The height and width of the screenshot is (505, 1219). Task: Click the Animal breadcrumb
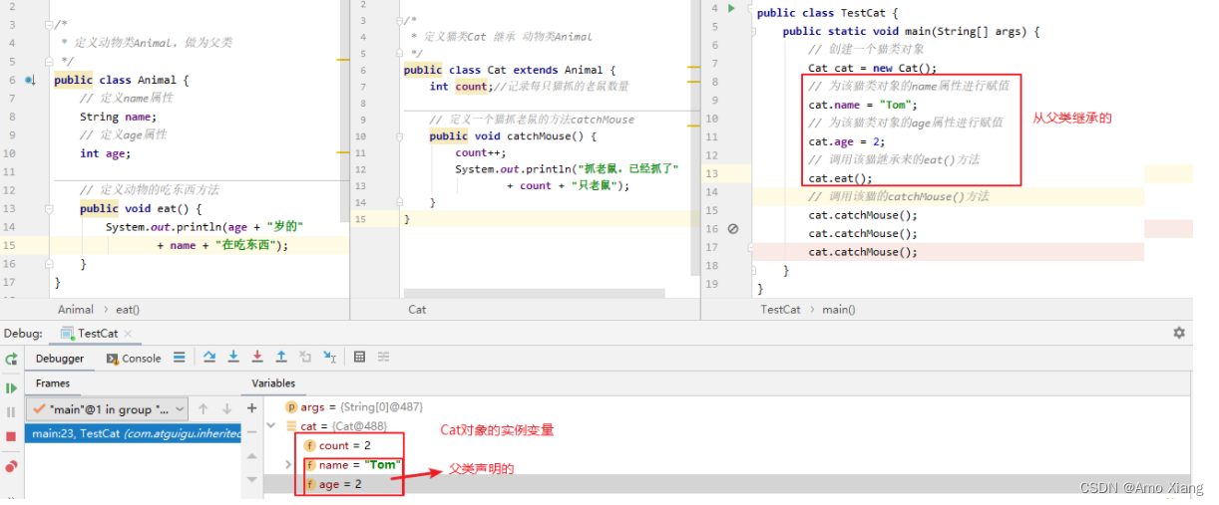coord(76,310)
